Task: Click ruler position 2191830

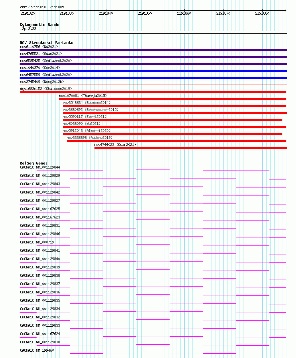Action: click(67, 13)
